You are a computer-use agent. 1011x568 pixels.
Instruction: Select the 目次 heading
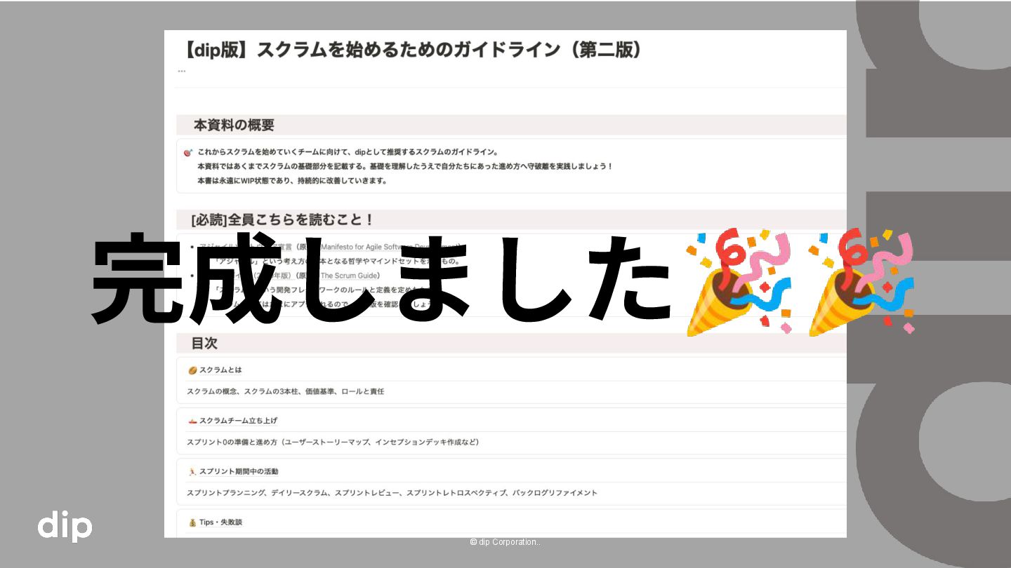tap(204, 343)
